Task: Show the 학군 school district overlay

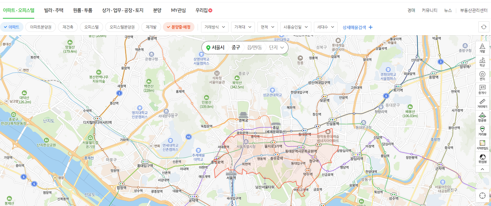Action: [482, 62]
